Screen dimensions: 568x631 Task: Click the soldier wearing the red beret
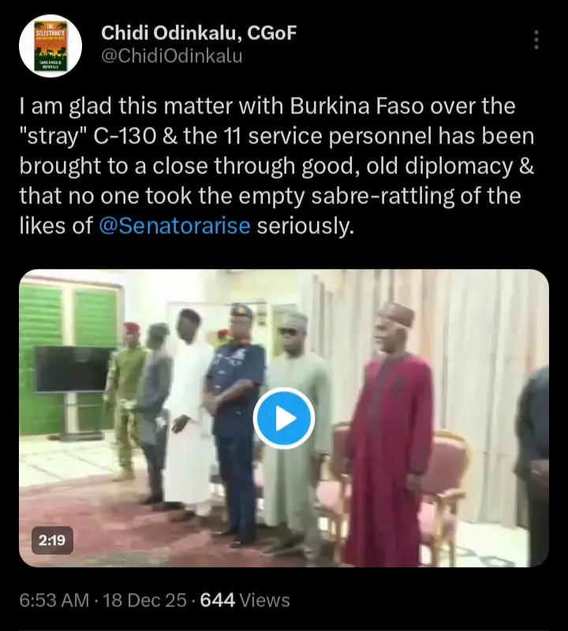(x=126, y=394)
